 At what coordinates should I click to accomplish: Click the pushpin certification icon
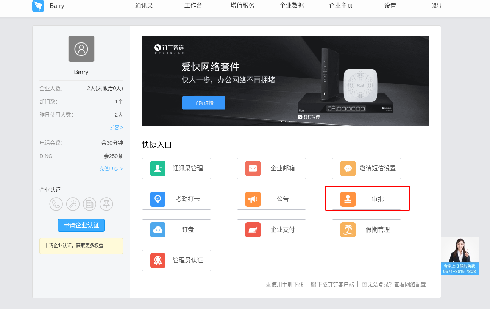click(106, 204)
